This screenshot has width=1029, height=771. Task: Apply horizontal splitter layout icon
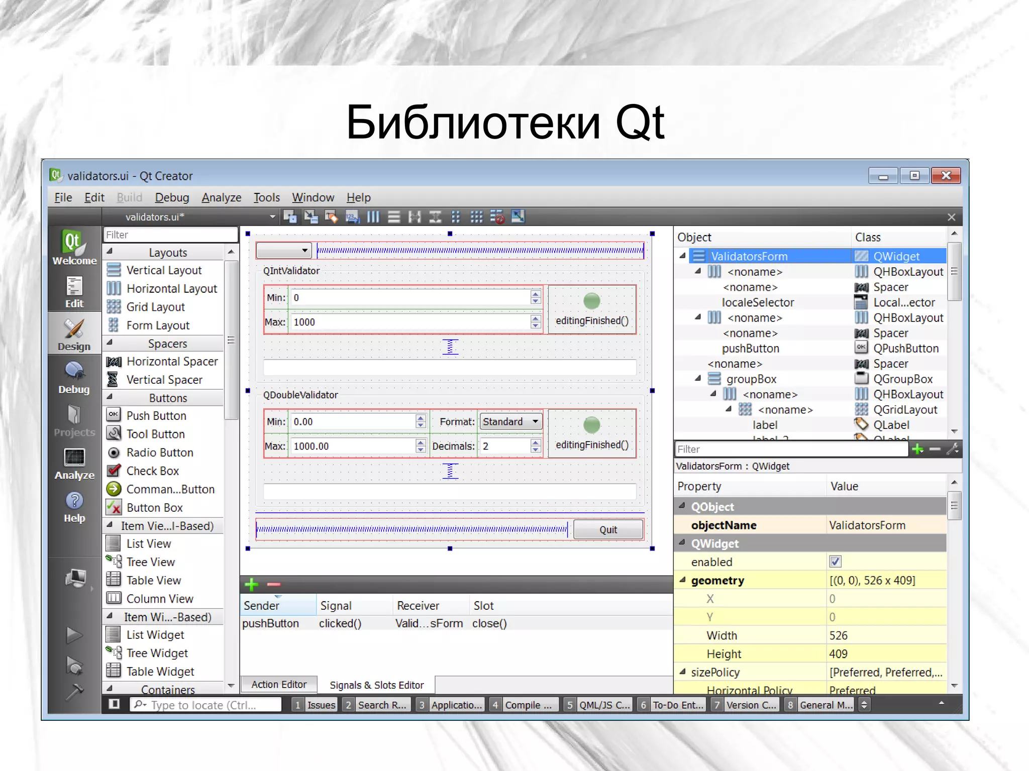coord(415,217)
